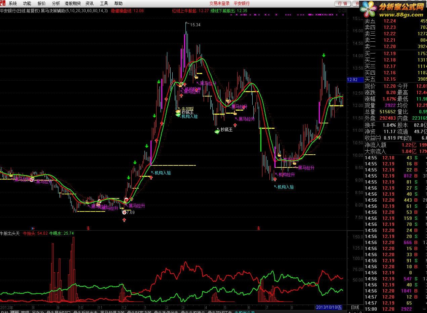Select the 买一 12.19 bid row
427x313 pixels.
click(x=396, y=53)
